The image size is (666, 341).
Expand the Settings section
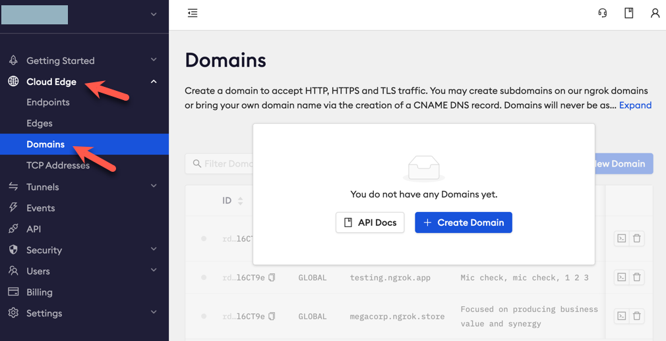[154, 313]
